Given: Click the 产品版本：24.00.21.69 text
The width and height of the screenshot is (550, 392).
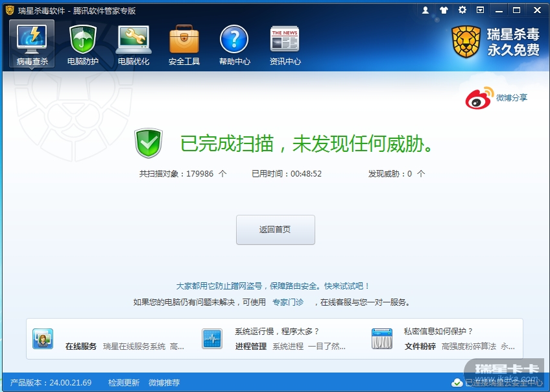Looking at the screenshot, I should 51,382.
